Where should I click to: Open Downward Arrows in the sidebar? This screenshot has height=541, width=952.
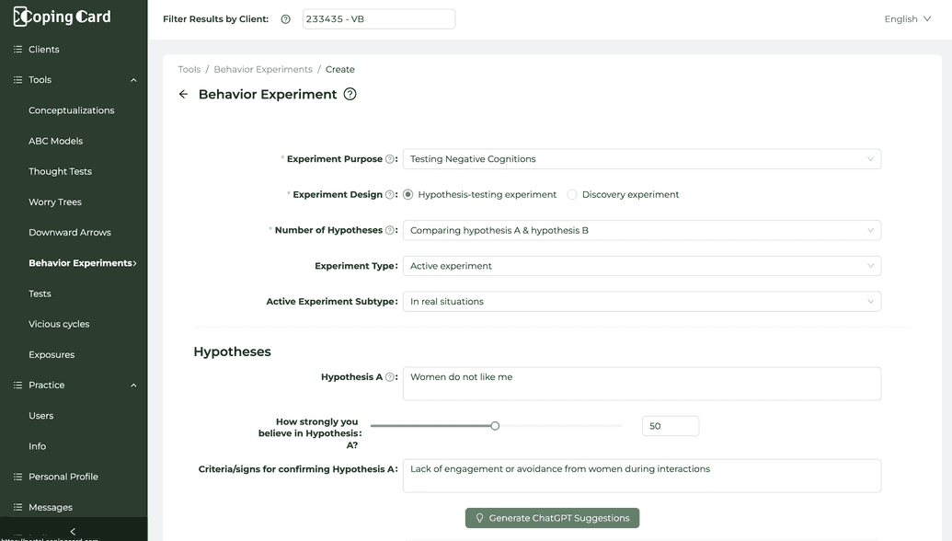70,233
